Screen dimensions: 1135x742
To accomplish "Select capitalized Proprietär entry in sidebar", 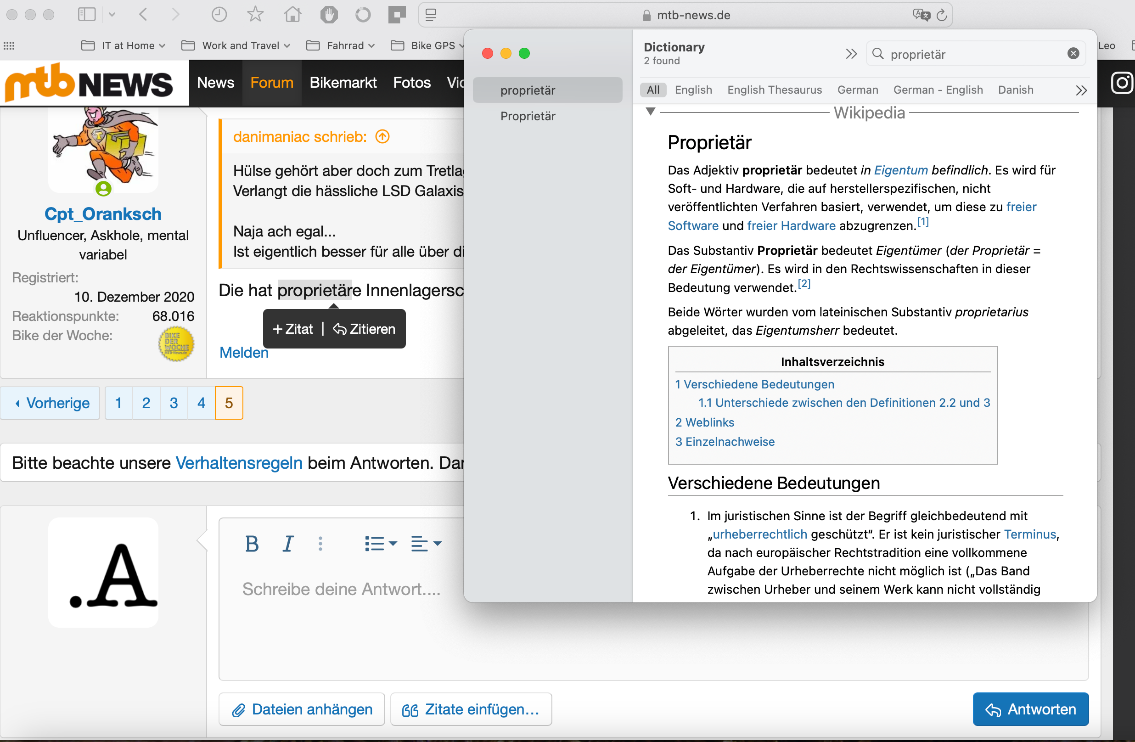I will pos(528,116).
